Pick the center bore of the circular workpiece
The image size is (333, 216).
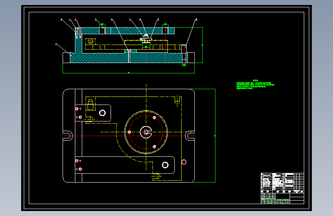point(146,132)
